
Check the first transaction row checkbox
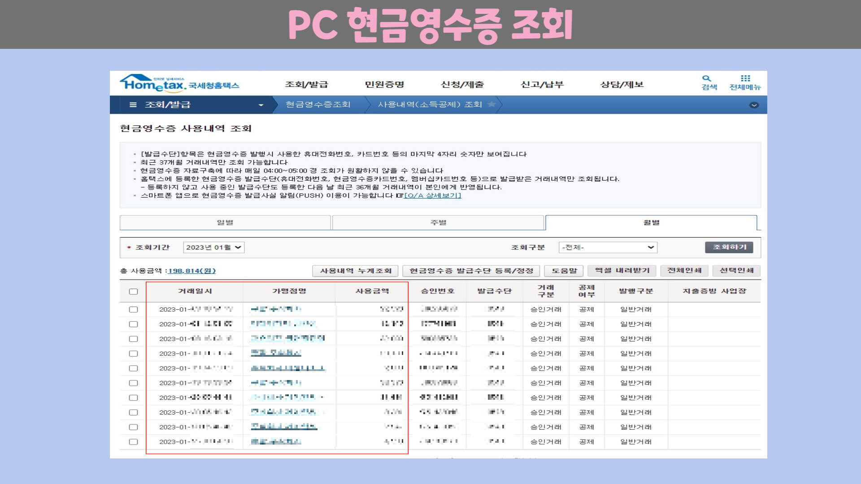coord(133,310)
